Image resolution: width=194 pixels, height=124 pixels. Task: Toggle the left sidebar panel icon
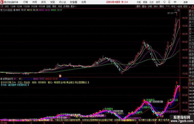pyautogui.click(x=2, y=6)
